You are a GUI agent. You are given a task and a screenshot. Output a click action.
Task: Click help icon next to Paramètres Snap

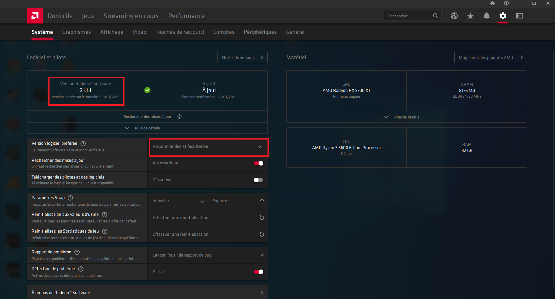tap(70, 198)
